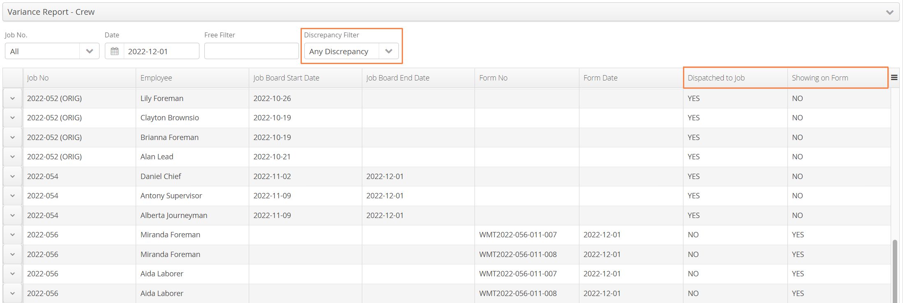Click the Date field showing 2022-12-01

pos(161,51)
